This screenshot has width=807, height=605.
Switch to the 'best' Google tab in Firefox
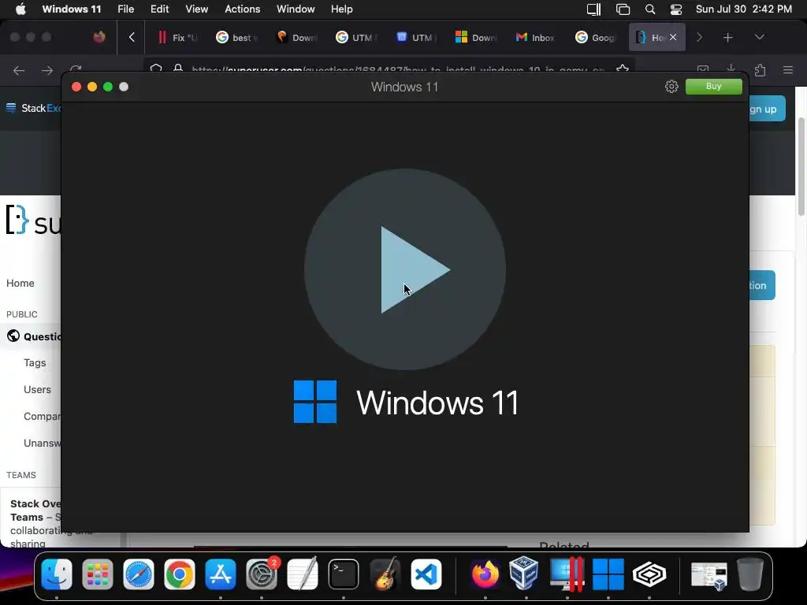236,38
